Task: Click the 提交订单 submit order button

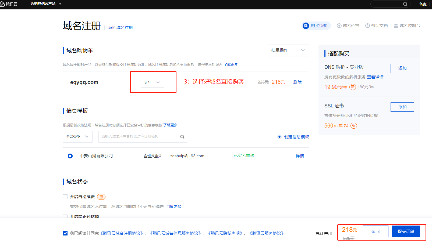Action: [406, 231]
